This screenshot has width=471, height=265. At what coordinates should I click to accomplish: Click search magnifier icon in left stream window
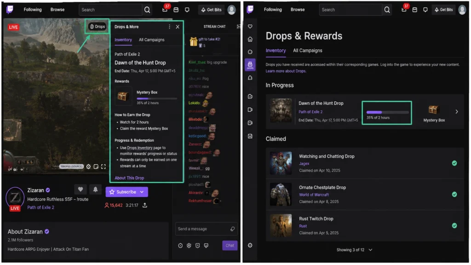[x=147, y=10]
